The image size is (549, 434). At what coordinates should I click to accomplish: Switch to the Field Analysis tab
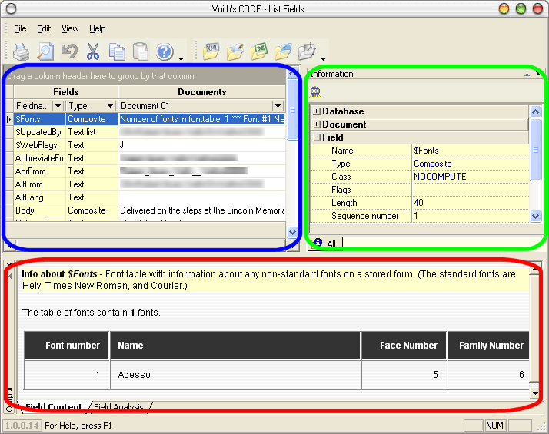pyautogui.click(x=118, y=407)
